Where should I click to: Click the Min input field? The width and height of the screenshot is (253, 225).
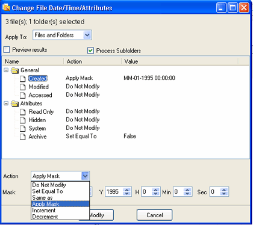click(179, 192)
